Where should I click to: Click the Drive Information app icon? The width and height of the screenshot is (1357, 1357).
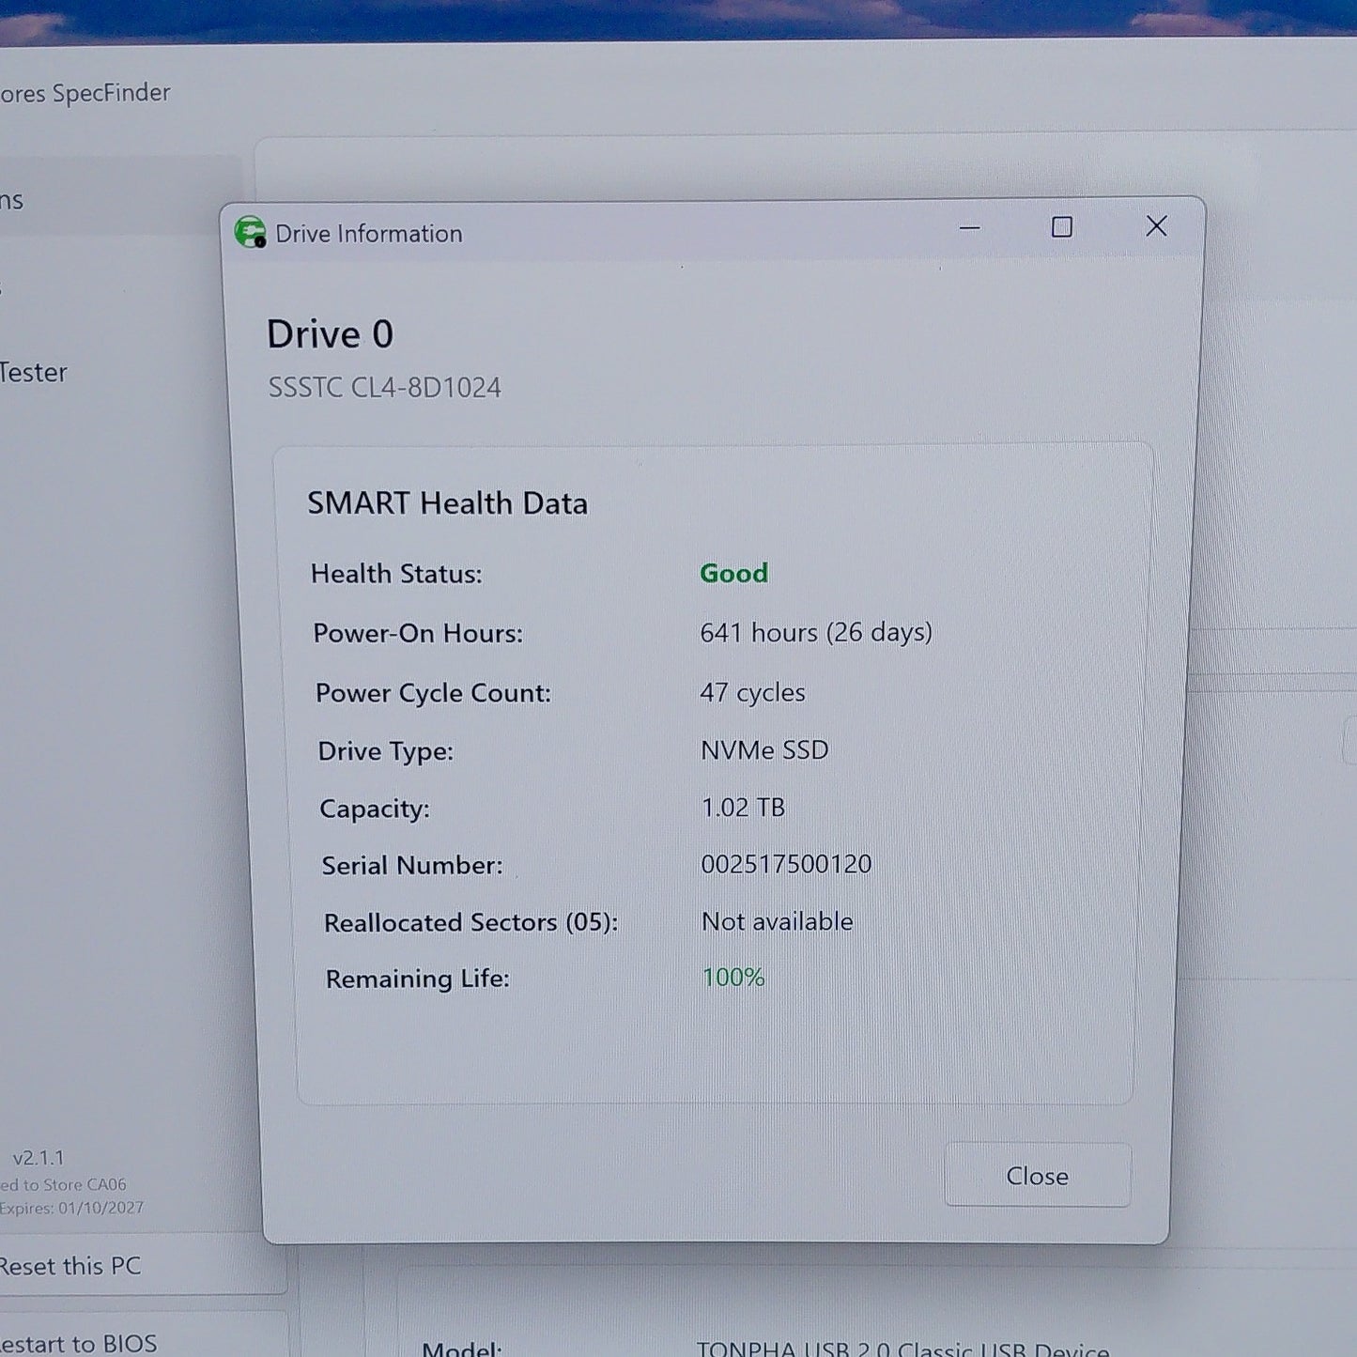[250, 232]
